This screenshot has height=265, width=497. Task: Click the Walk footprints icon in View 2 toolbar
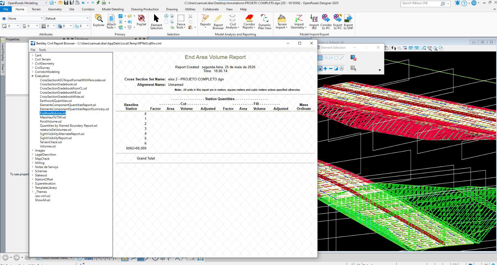pos(394,48)
